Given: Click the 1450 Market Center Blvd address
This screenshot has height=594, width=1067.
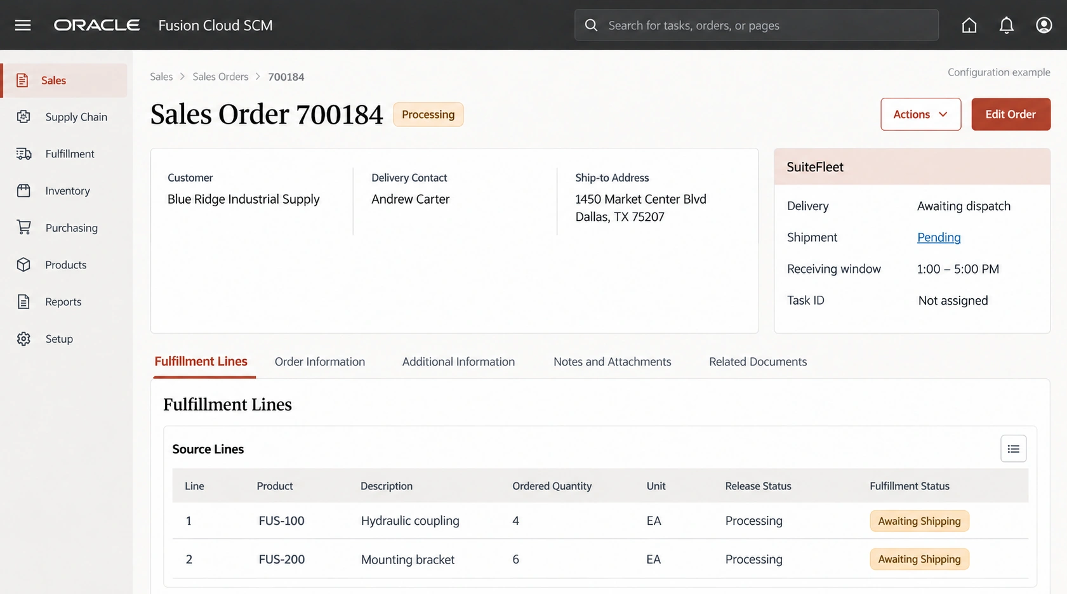Looking at the screenshot, I should click(640, 199).
